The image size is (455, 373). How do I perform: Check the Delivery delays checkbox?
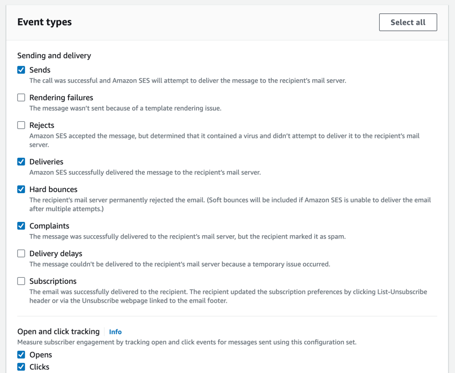pyautogui.click(x=21, y=253)
